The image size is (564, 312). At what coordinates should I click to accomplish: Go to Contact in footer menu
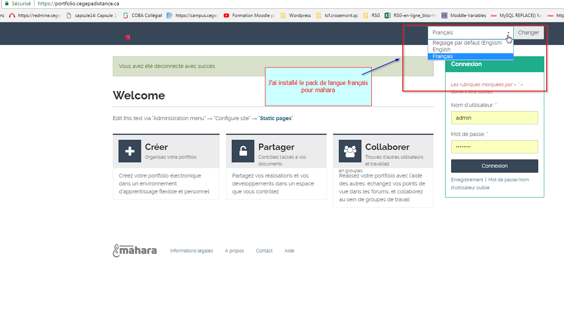(x=264, y=251)
